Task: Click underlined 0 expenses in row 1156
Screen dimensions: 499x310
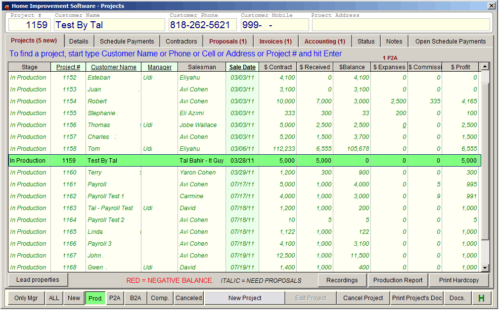Action: pos(404,125)
